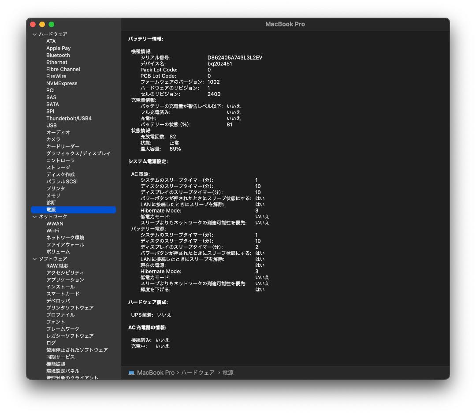Select 同期サービス in the sidebar
This screenshot has width=476, height=414.
click(60, 357)
